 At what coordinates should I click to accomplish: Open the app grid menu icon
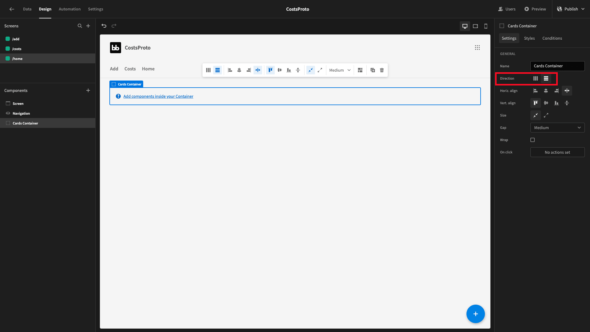point(477,48)
